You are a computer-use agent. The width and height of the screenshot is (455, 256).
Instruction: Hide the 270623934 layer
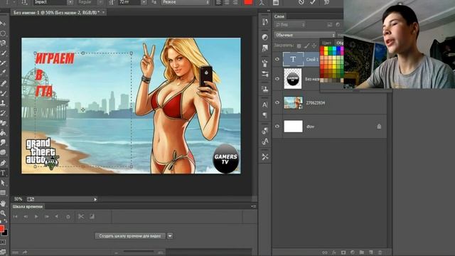pos(277,102)
